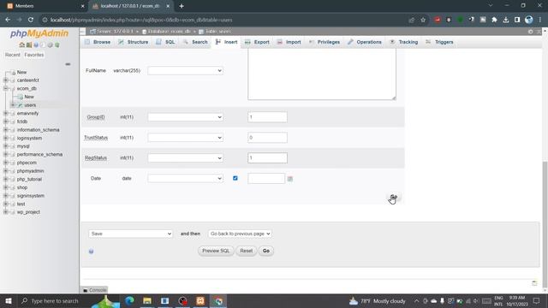Click into the RegStatus value field
The width and height of the screenshot is (548, 308).
click(x=267, y=157)
